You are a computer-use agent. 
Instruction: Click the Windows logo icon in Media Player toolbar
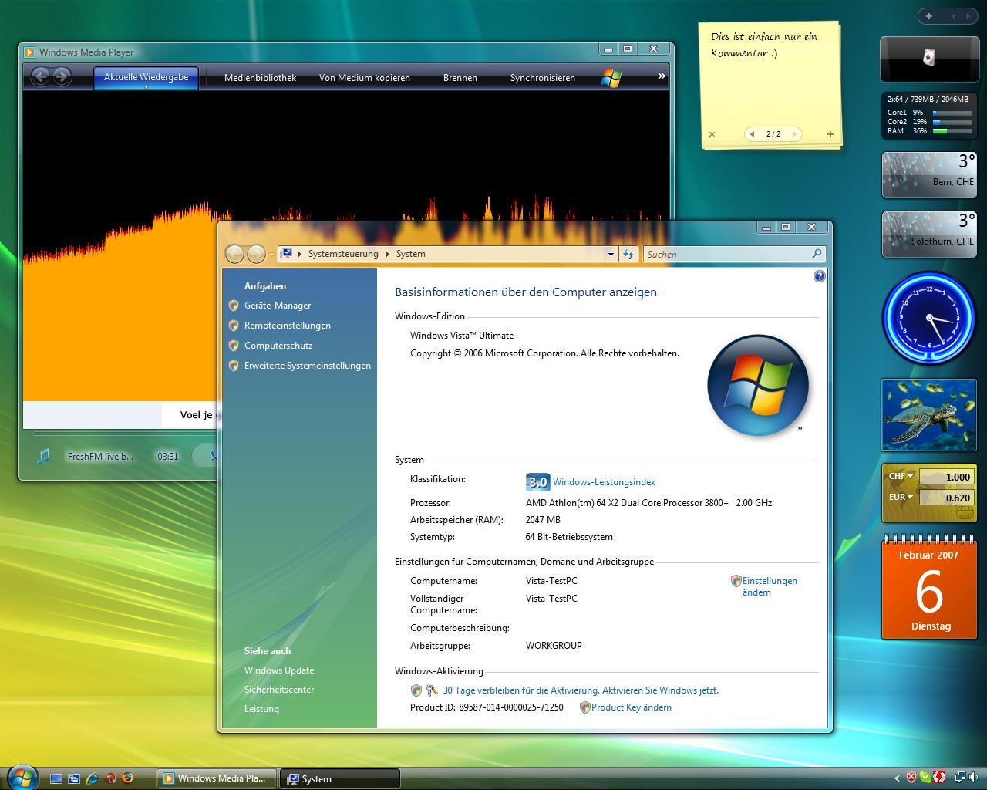click(x=611, y=77)
